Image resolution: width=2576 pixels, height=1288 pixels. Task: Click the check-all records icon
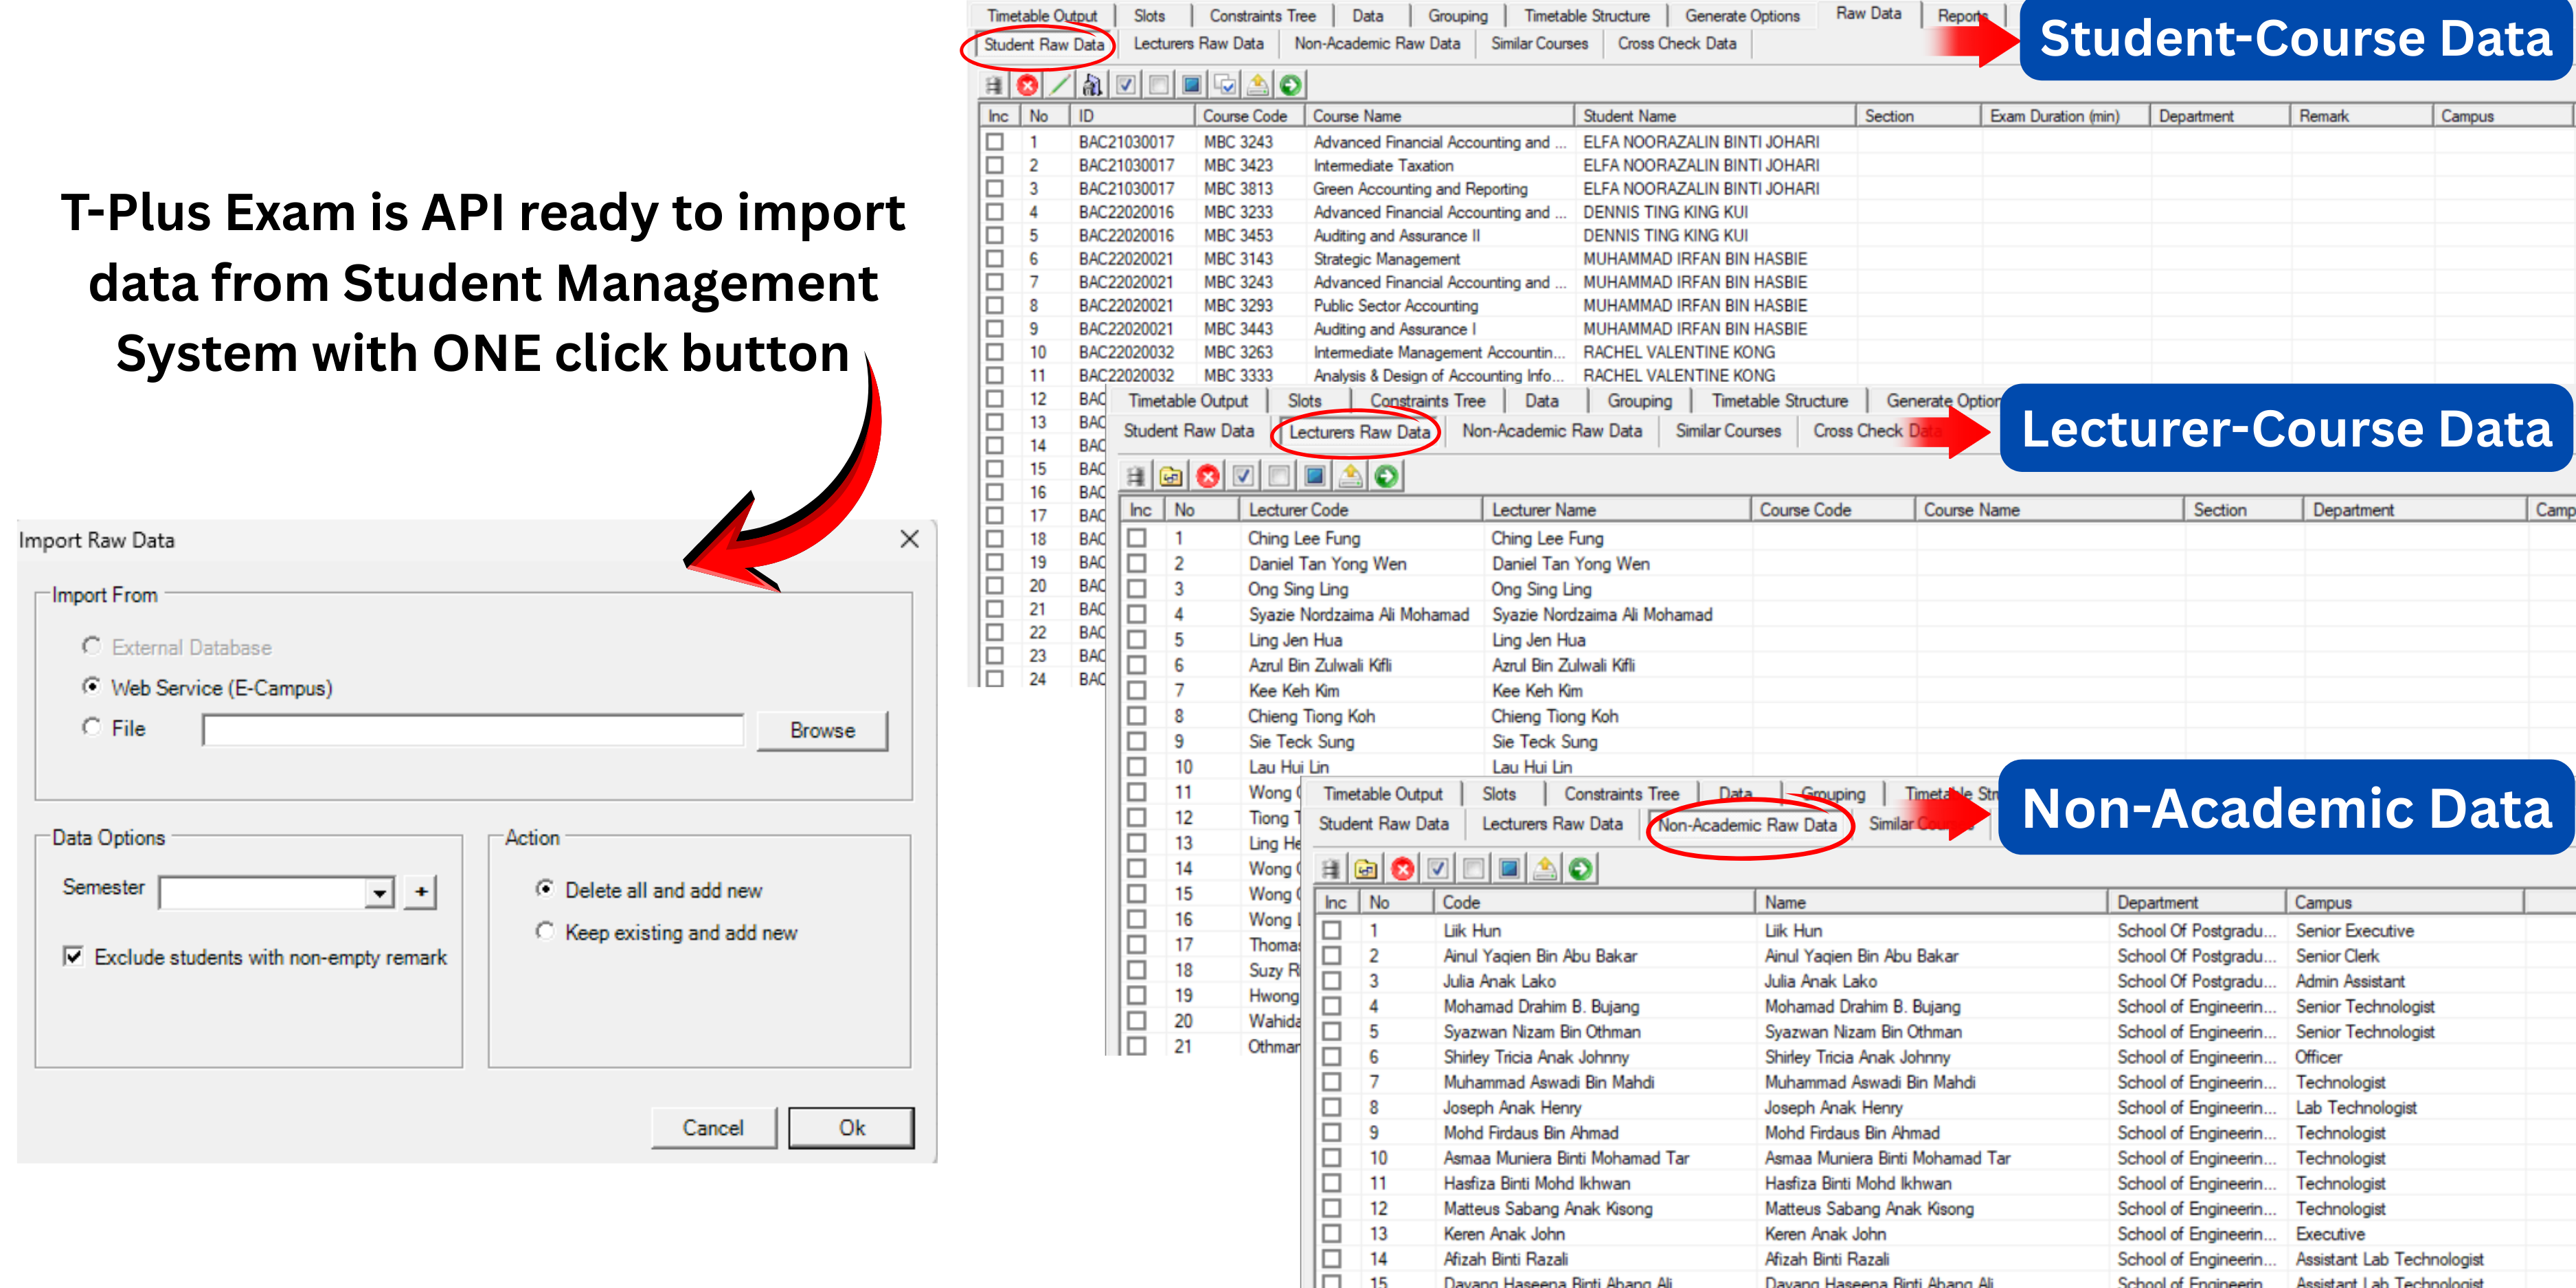tap(1125, 85)
